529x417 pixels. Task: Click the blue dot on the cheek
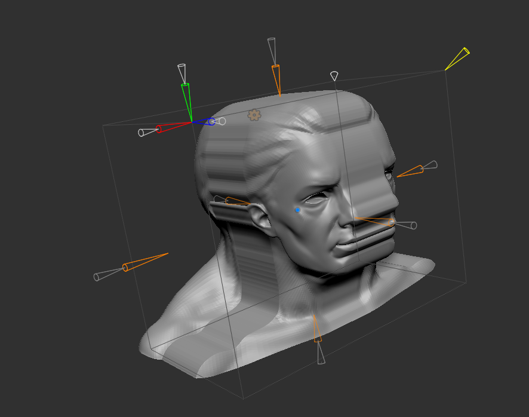tap(297, 210)
